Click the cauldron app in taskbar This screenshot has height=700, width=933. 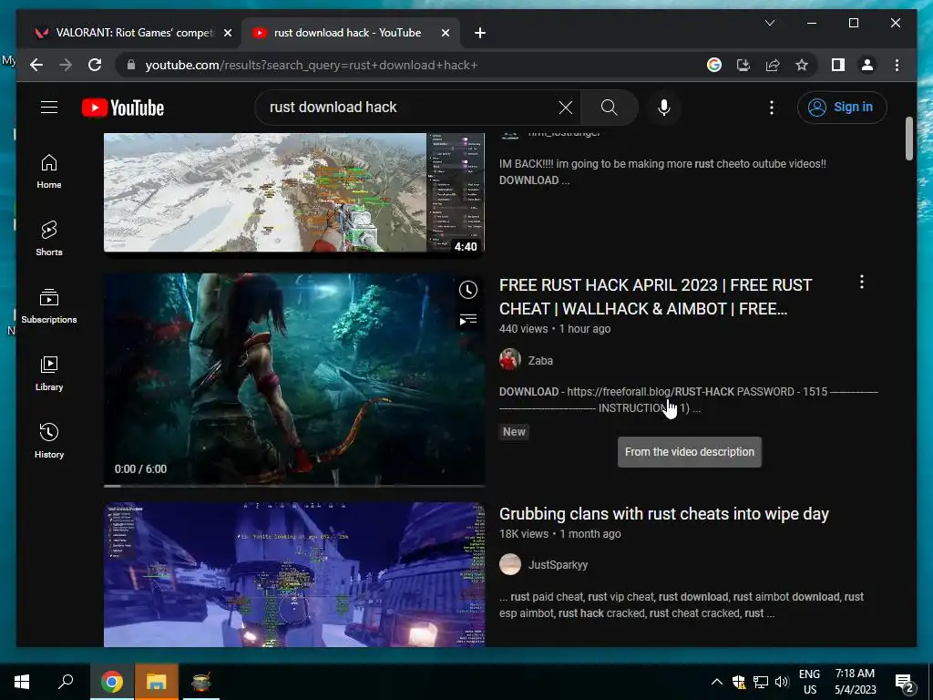(x=200, y=682)
